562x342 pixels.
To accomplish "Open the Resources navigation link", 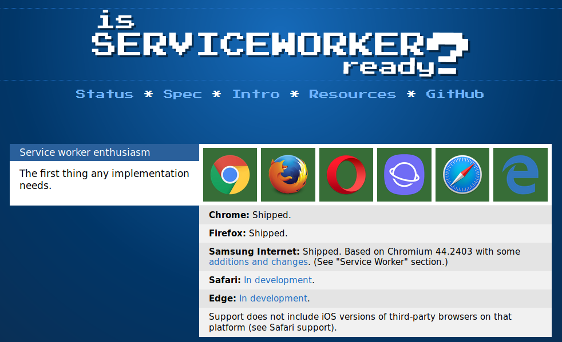I will pos(353,94).
